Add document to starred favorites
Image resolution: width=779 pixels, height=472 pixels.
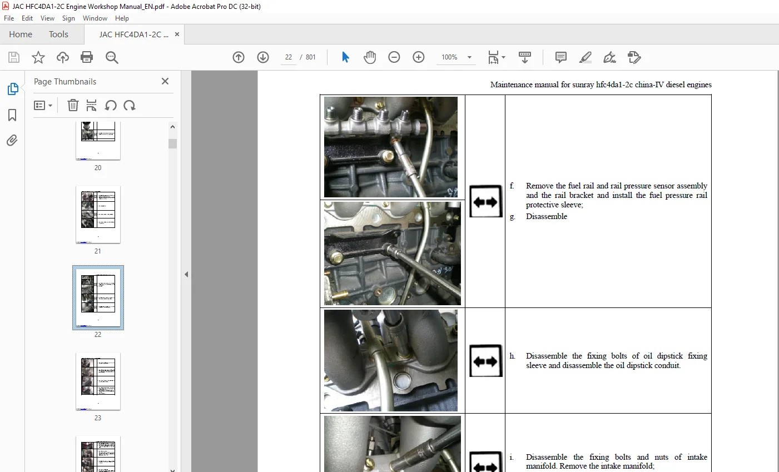tap(38, 57)
